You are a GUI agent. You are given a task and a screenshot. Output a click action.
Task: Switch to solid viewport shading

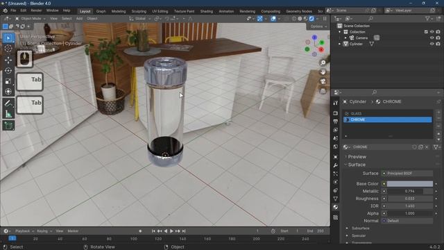click(300, 19)
